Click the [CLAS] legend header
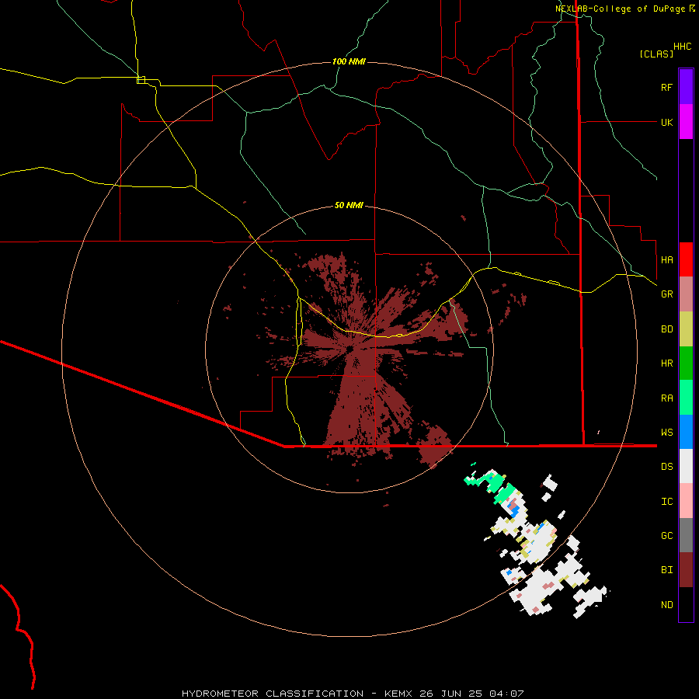The height and width of the screenshot is (699, 699). [x=656, y=54]
